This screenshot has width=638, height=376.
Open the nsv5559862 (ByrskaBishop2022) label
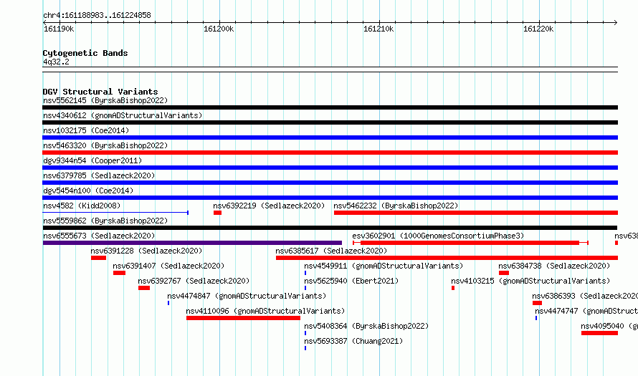pos(105,221)
